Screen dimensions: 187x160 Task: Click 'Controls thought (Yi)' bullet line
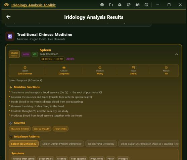pos(40,111)
